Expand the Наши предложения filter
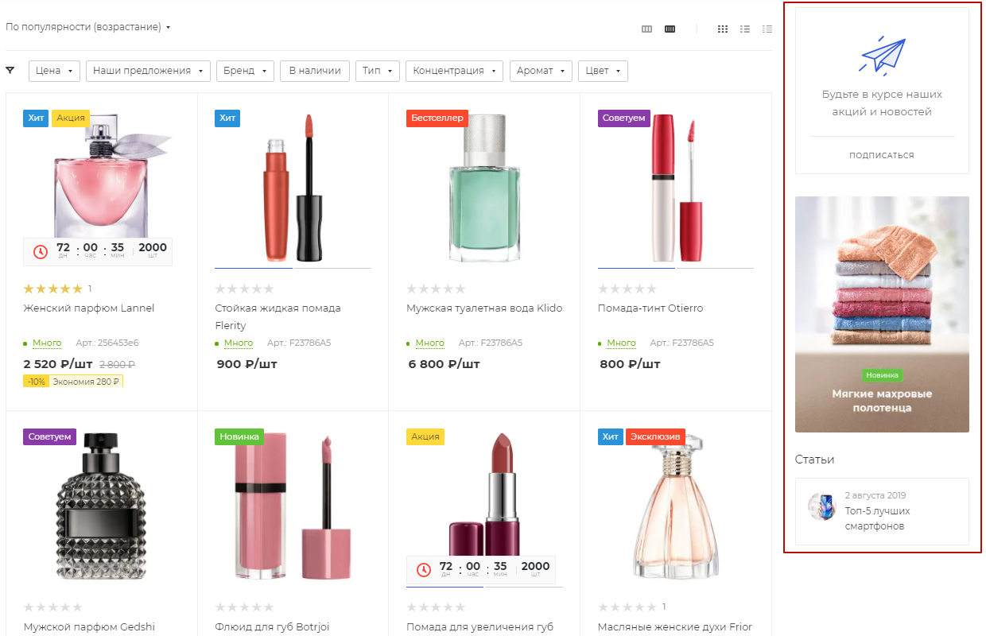The width and height of the screenshot is (986, 636). click(x=148, y=71)
